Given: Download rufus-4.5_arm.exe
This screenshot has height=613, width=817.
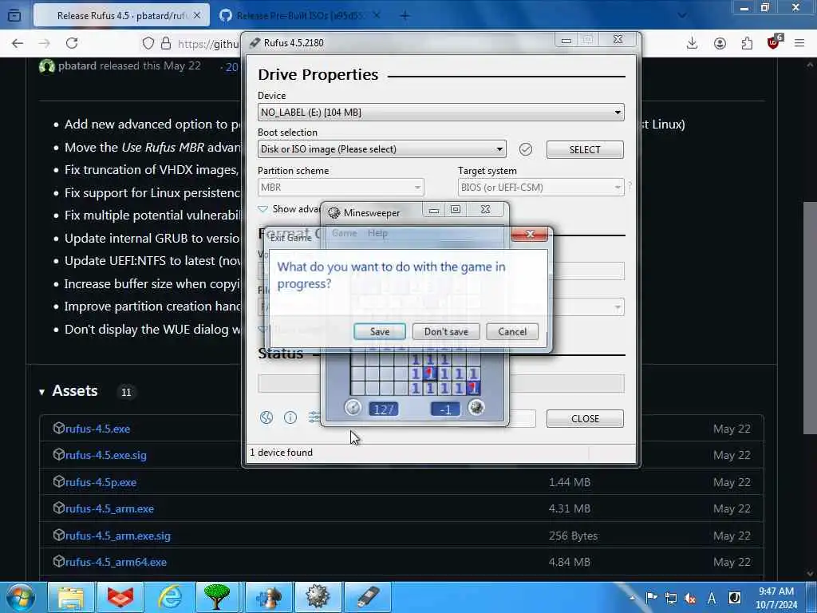Looking at the screenshot, I should [109, 508].
